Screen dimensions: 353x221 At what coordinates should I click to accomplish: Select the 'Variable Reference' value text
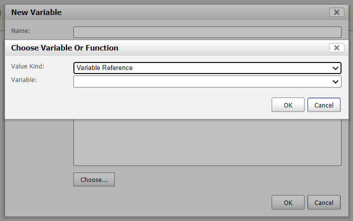[105, 68]
